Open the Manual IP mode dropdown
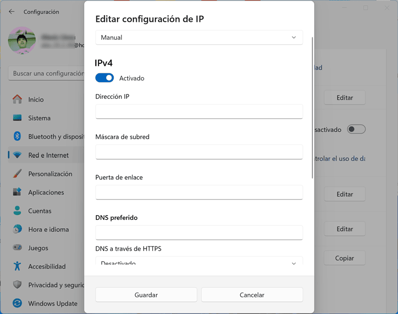398x314 pixels. coord(199,38)
